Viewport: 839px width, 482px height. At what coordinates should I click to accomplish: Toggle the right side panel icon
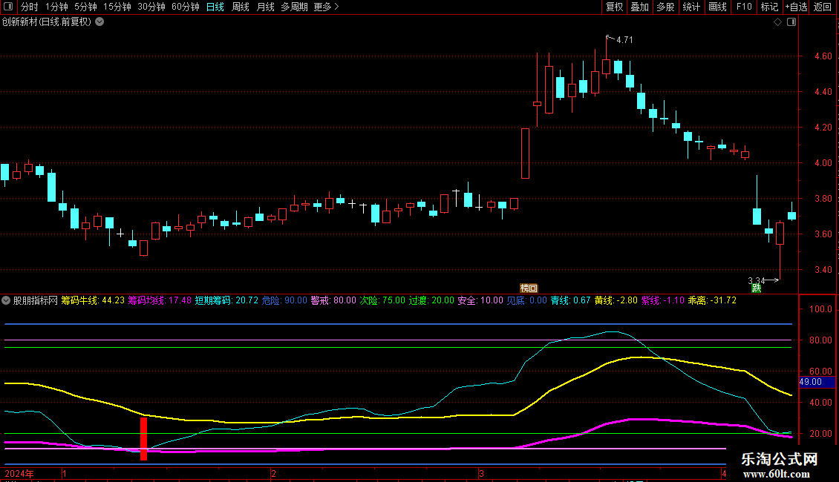click(791, 22)
